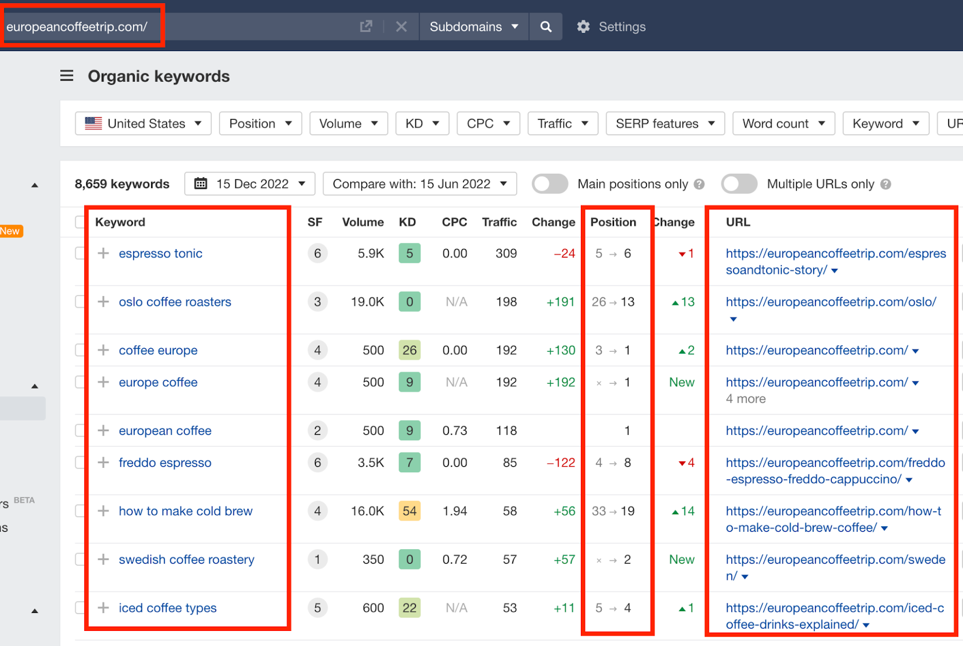This screenshot has width=963, height=646.
Task: Sort by the CPC column header
Action: [454, 222]
